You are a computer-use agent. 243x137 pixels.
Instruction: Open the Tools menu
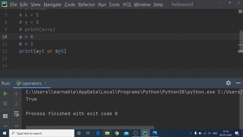114,5
